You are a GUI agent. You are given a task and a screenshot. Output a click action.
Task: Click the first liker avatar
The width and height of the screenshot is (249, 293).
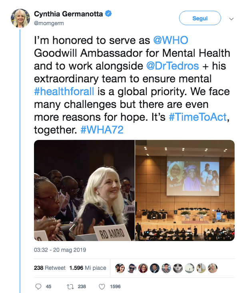120,268
